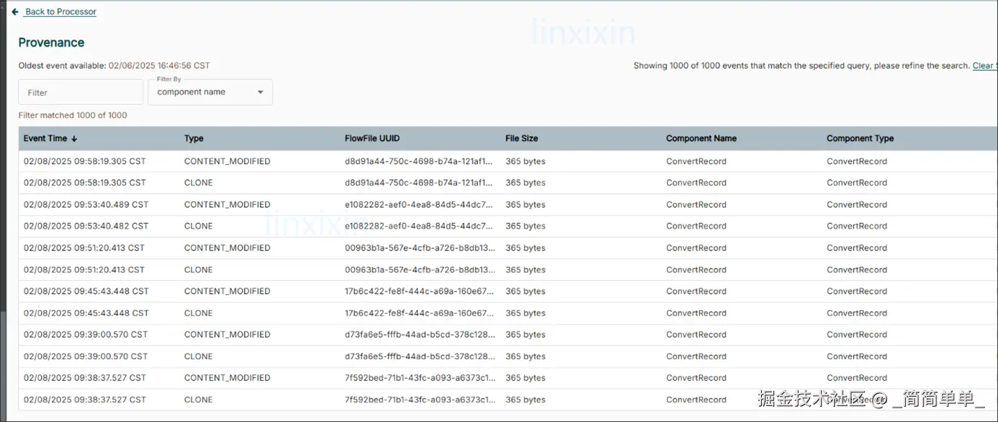Click 365 bytes in the 09:53:40.489 row

[525, 204]
